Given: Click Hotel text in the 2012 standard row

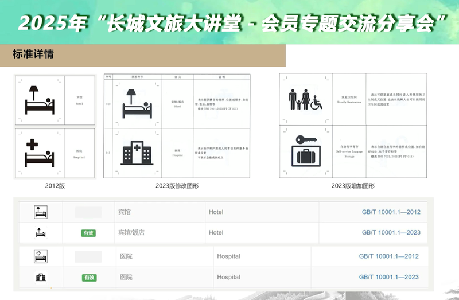Looking at the screenshot, I should click(x=216, y=212).
